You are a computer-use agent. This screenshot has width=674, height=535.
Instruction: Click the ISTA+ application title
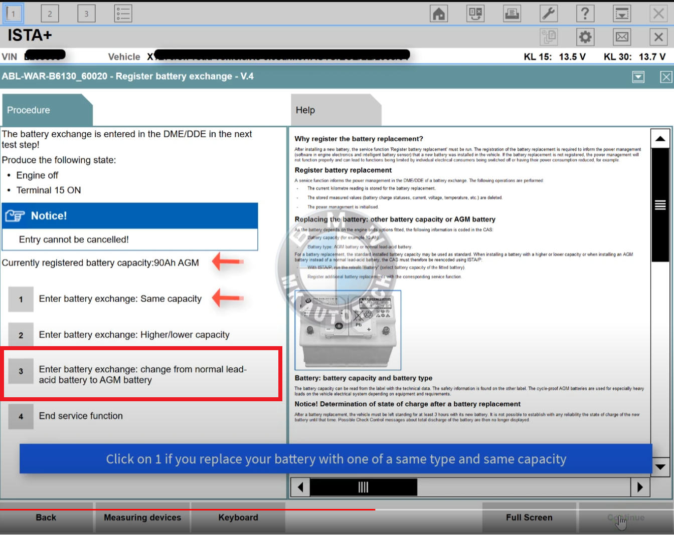30,36
